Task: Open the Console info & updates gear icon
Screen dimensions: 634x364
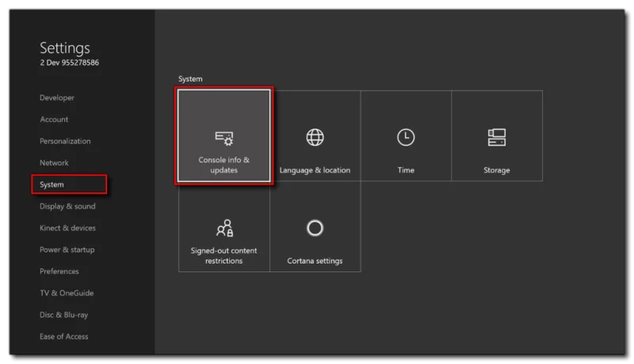Action: pos(224,138)
